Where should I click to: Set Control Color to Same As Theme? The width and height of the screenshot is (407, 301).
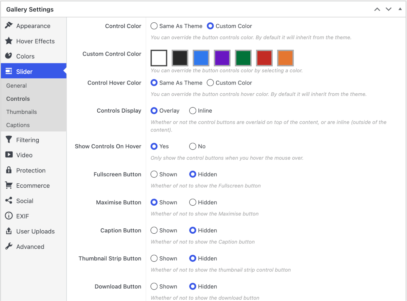click(x=154, y=26)
